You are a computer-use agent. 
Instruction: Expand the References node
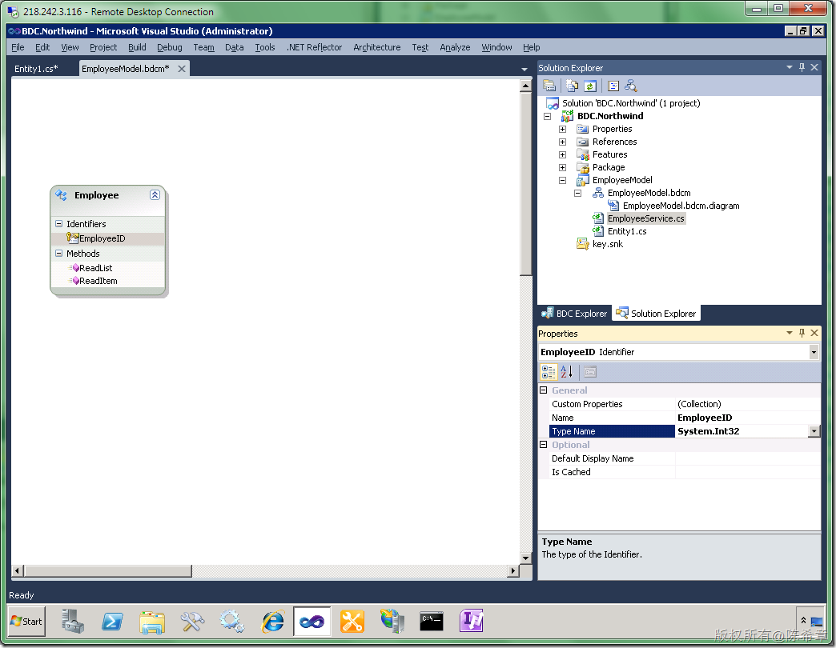562,142
